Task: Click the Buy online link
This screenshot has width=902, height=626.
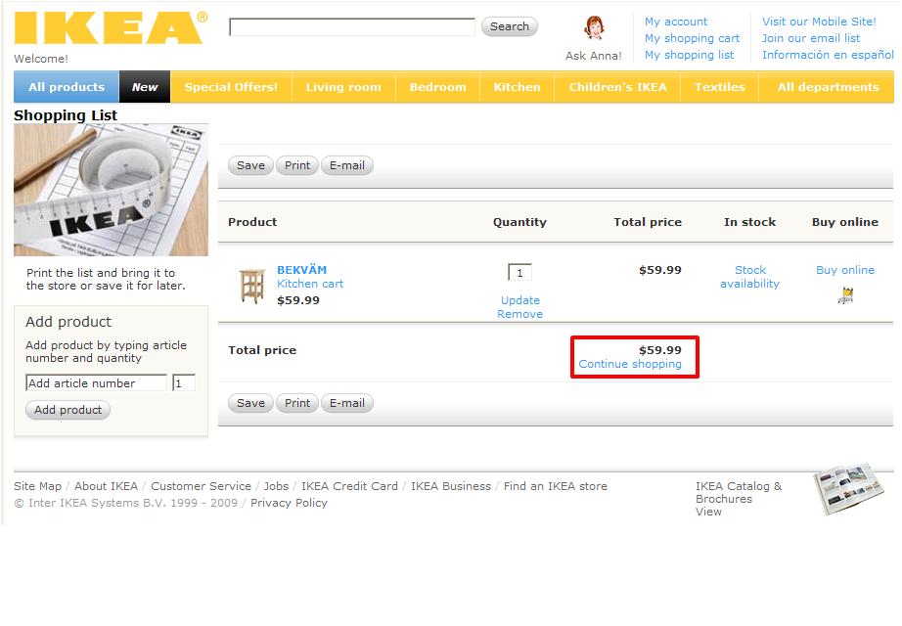Action: pyautogui.click(x=845, y=270)
